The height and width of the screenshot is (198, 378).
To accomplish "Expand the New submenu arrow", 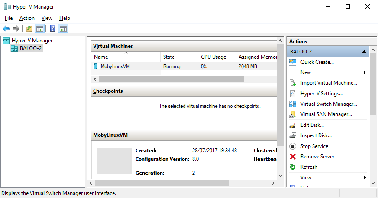I will click(x=365, y=72).
